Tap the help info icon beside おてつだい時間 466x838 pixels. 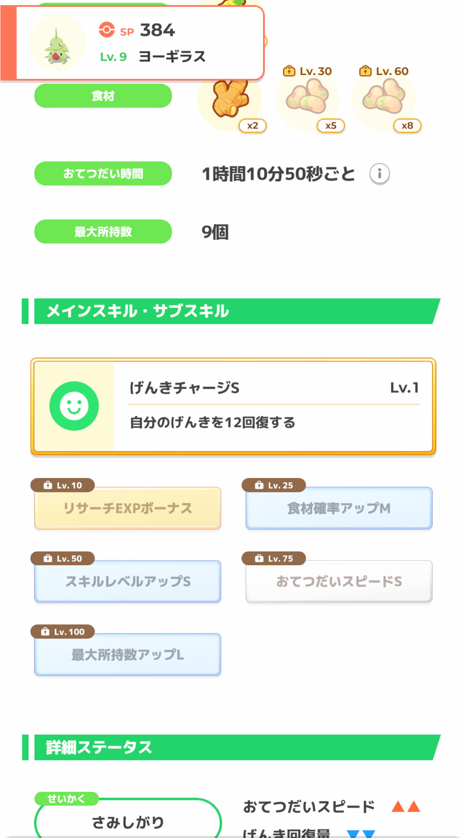click(x=380, y=173)
